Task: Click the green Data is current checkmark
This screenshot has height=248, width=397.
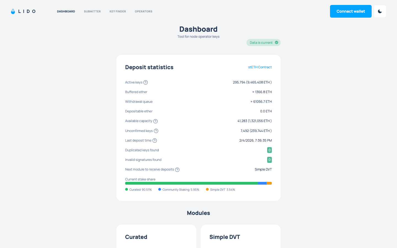Action: (x=277, y=42)
